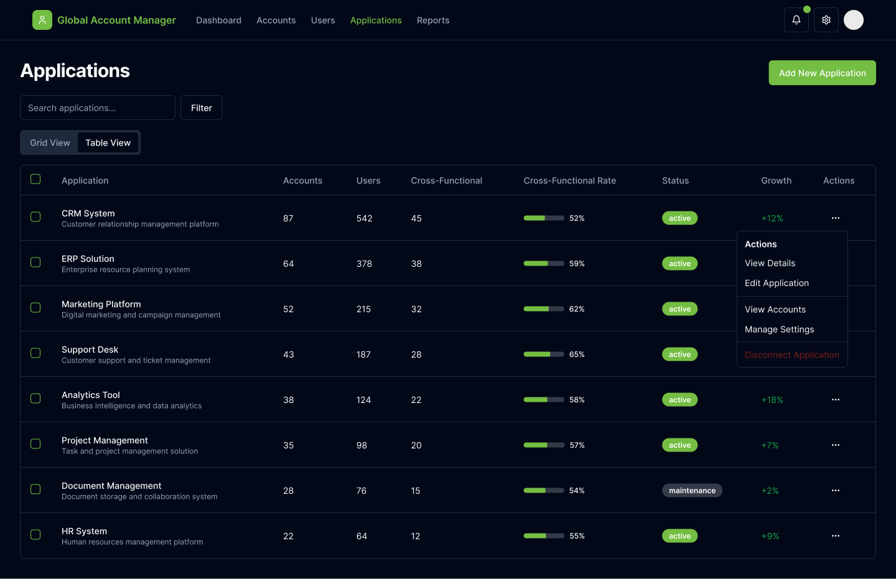Screen dimensions: 896x579
Task: Select the Table View tab
Action: tap(108, 142)
